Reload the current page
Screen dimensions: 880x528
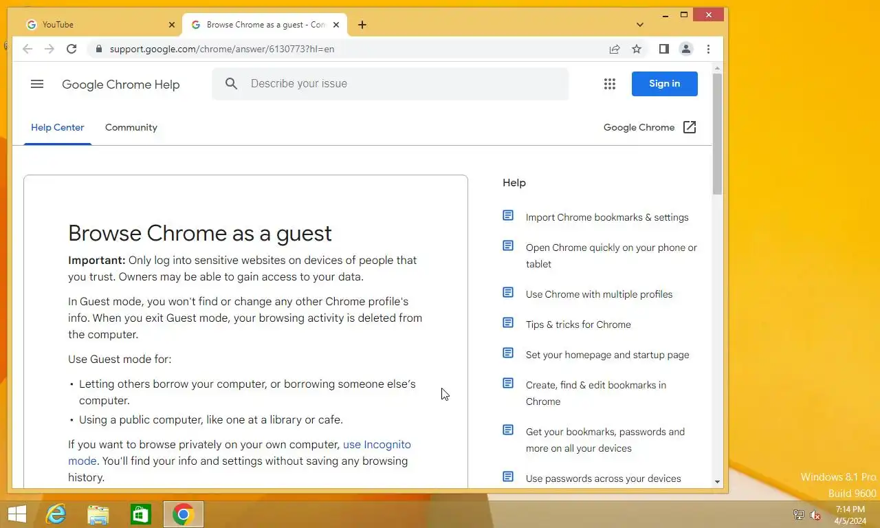pyautogui.click(x=71, y=49)
